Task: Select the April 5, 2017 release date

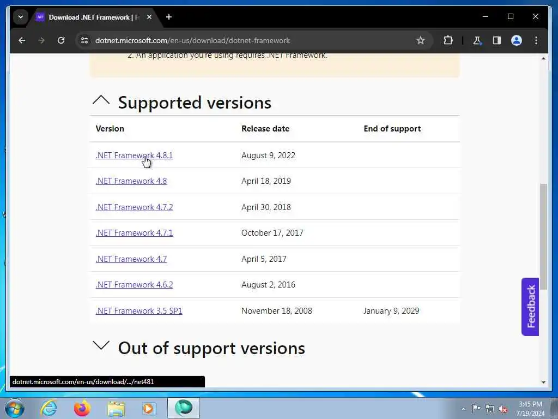Action: click(x=264, y=259)
